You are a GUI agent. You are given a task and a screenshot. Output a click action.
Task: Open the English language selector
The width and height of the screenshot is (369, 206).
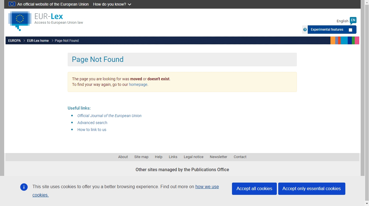342,21
